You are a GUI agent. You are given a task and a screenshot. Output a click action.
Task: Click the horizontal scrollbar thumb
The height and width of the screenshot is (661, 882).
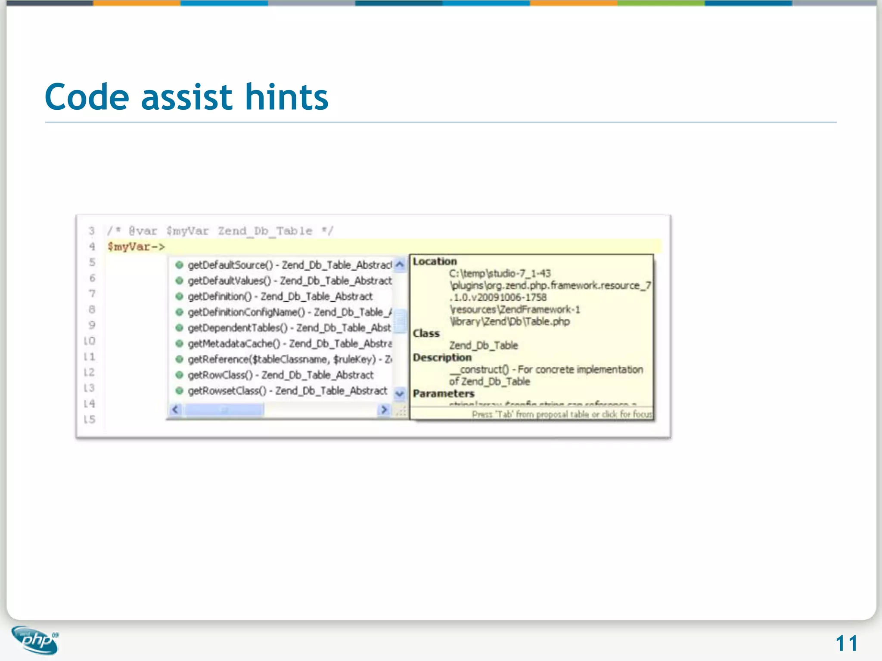(224, 410)
